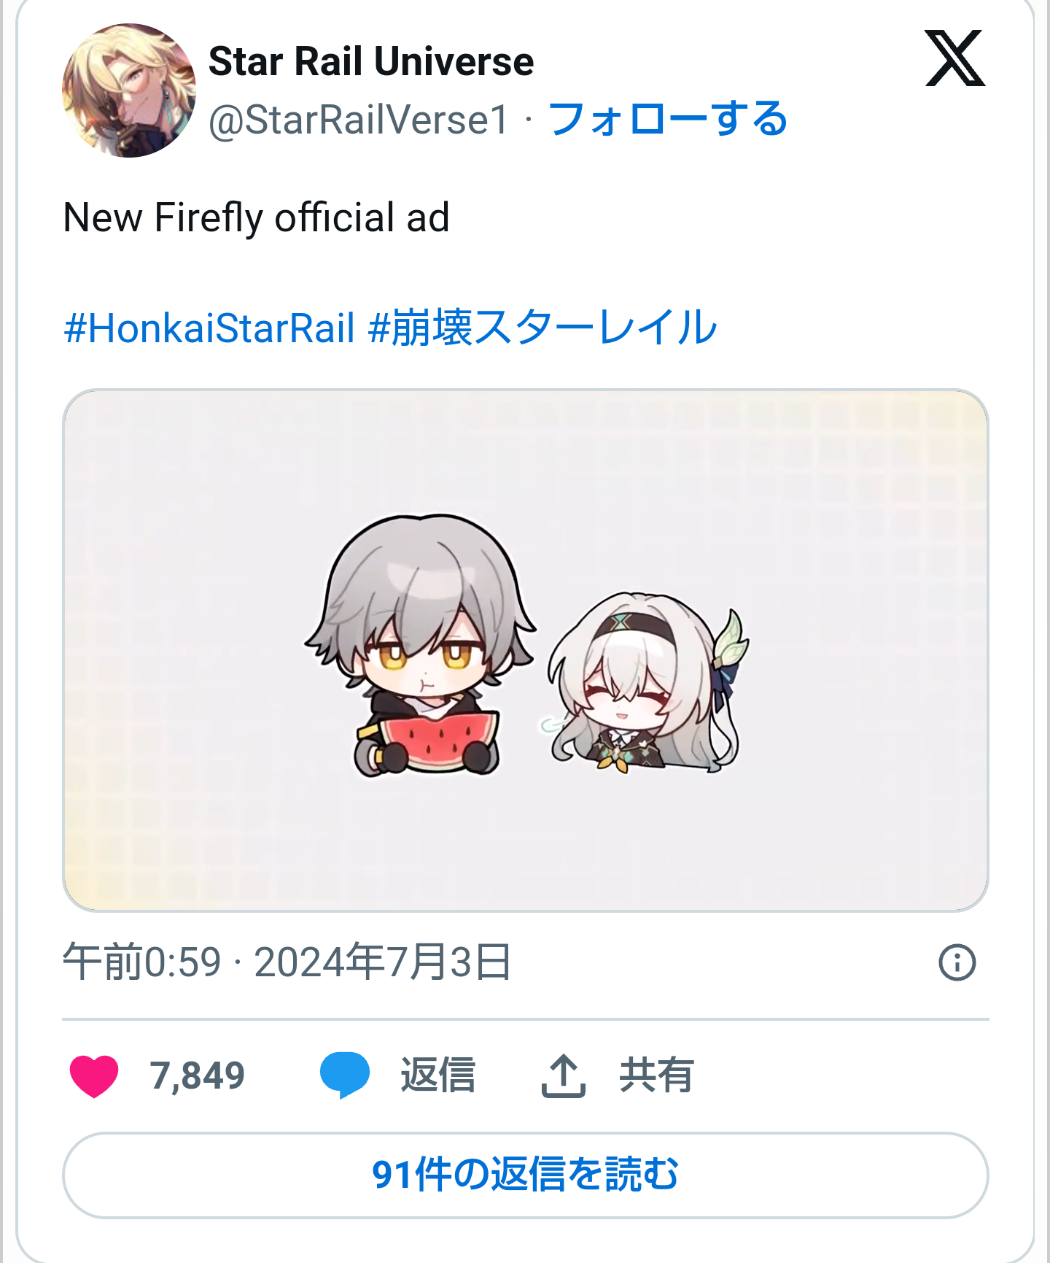Open the X logo icon
Viewport: 1050px width, 1263px height.
point(954,58)
